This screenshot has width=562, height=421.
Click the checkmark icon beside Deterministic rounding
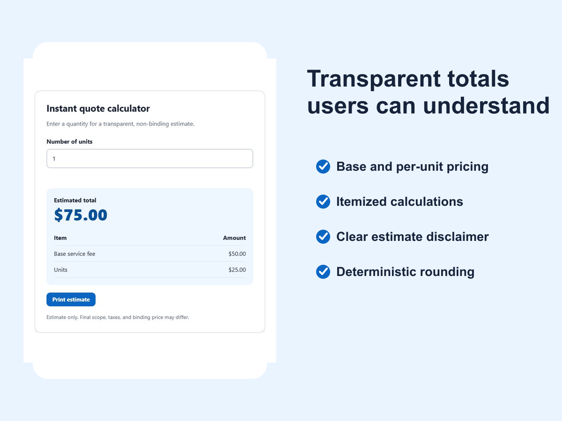(323, 272)
